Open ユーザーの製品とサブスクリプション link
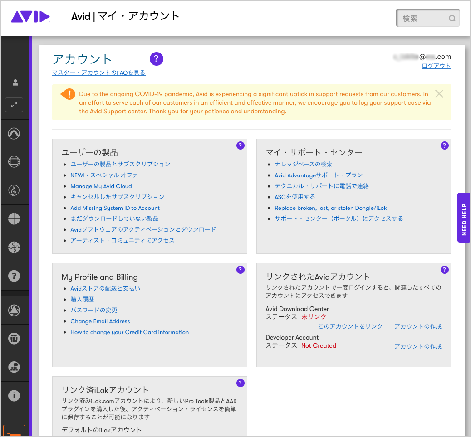Image resolution: width=471 pixels, height=437 pixels. point(120,164)
